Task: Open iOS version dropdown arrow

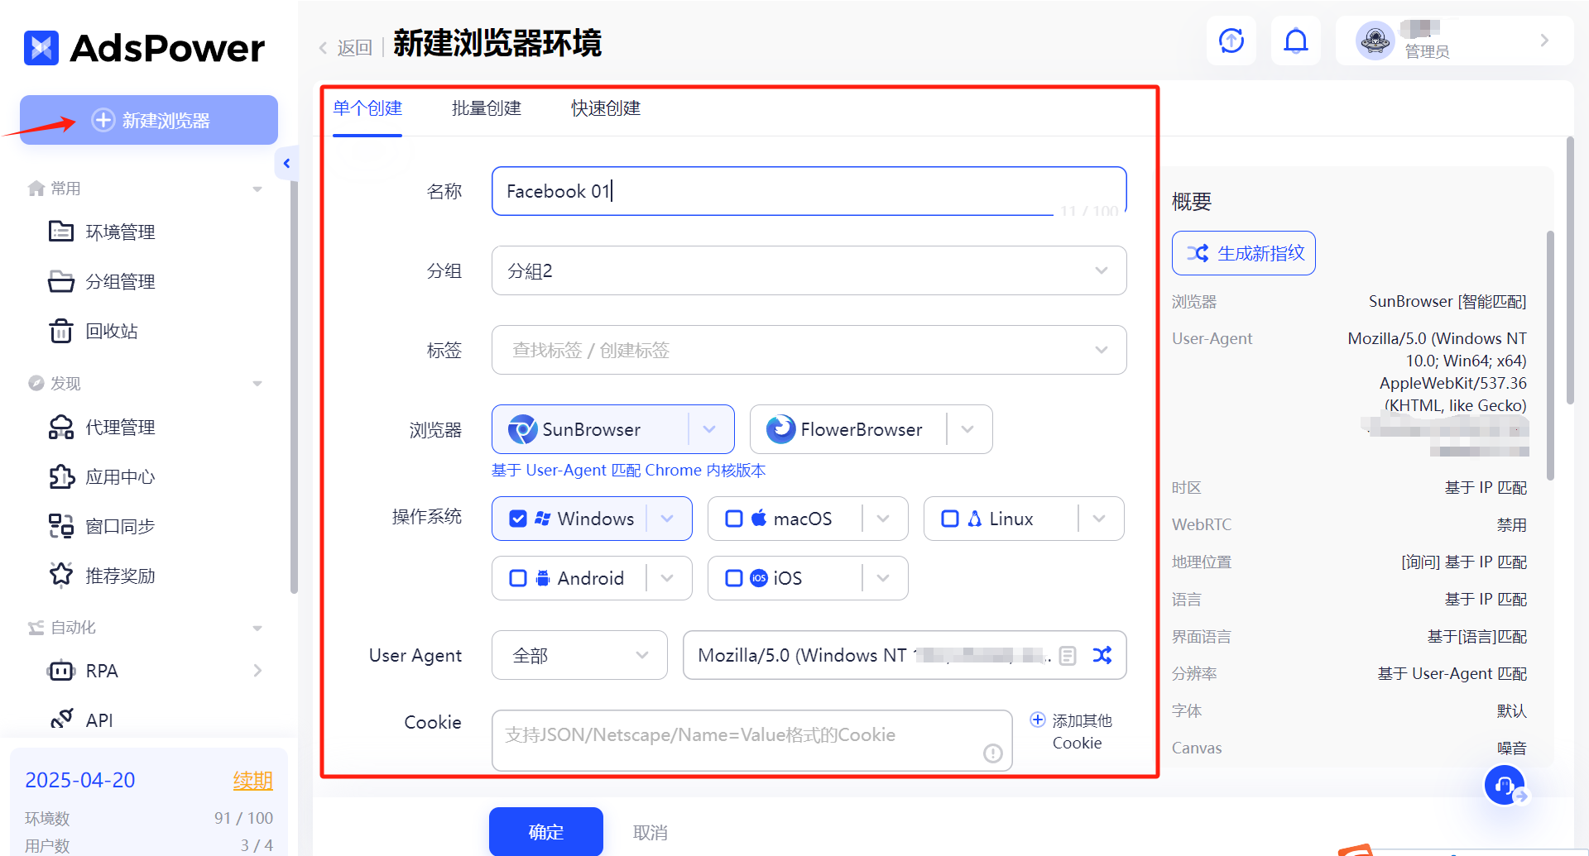Action: tap(883, 578)
